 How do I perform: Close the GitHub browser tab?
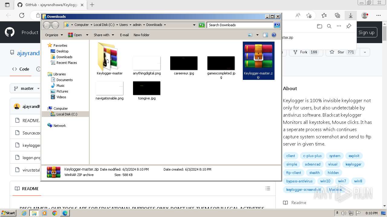click(82, 5)
